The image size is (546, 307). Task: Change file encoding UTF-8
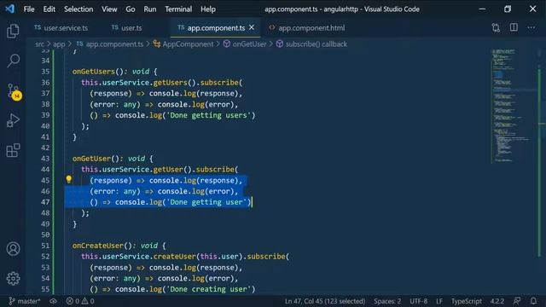tap(418, 301)
